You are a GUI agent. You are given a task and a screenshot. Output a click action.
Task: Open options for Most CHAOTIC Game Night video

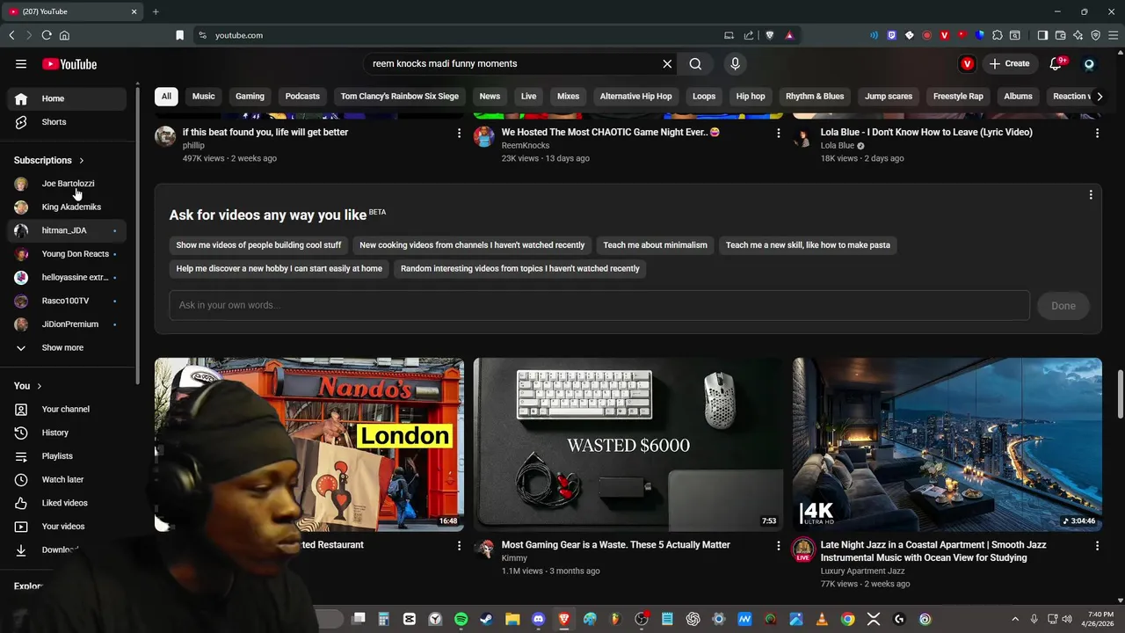778,133
